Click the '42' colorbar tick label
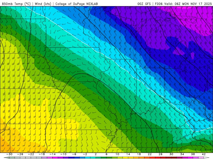Image resolution: width=213 pixels, height=159 pixels. click(204, 154)
